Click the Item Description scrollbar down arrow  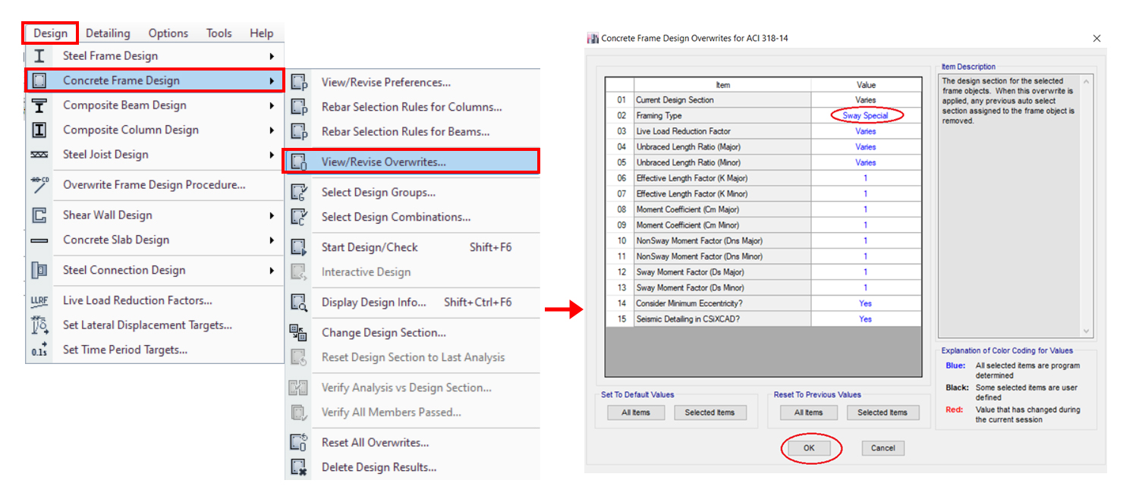[x=1086, y=331]
